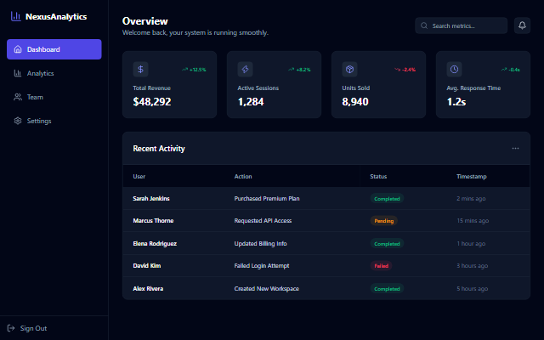The width and height of the screenshot is (544, 340).
Task: Click 'Failed Login Attempt' action text
Action: pyautogui.click(x=262, y=266)
